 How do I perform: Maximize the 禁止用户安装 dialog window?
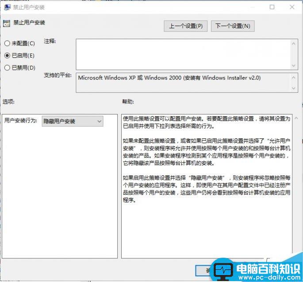click(272, 7)
